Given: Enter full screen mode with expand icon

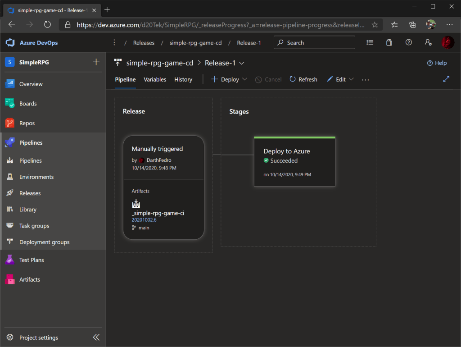Looking at the screenshot, I should tap(446, 79).
